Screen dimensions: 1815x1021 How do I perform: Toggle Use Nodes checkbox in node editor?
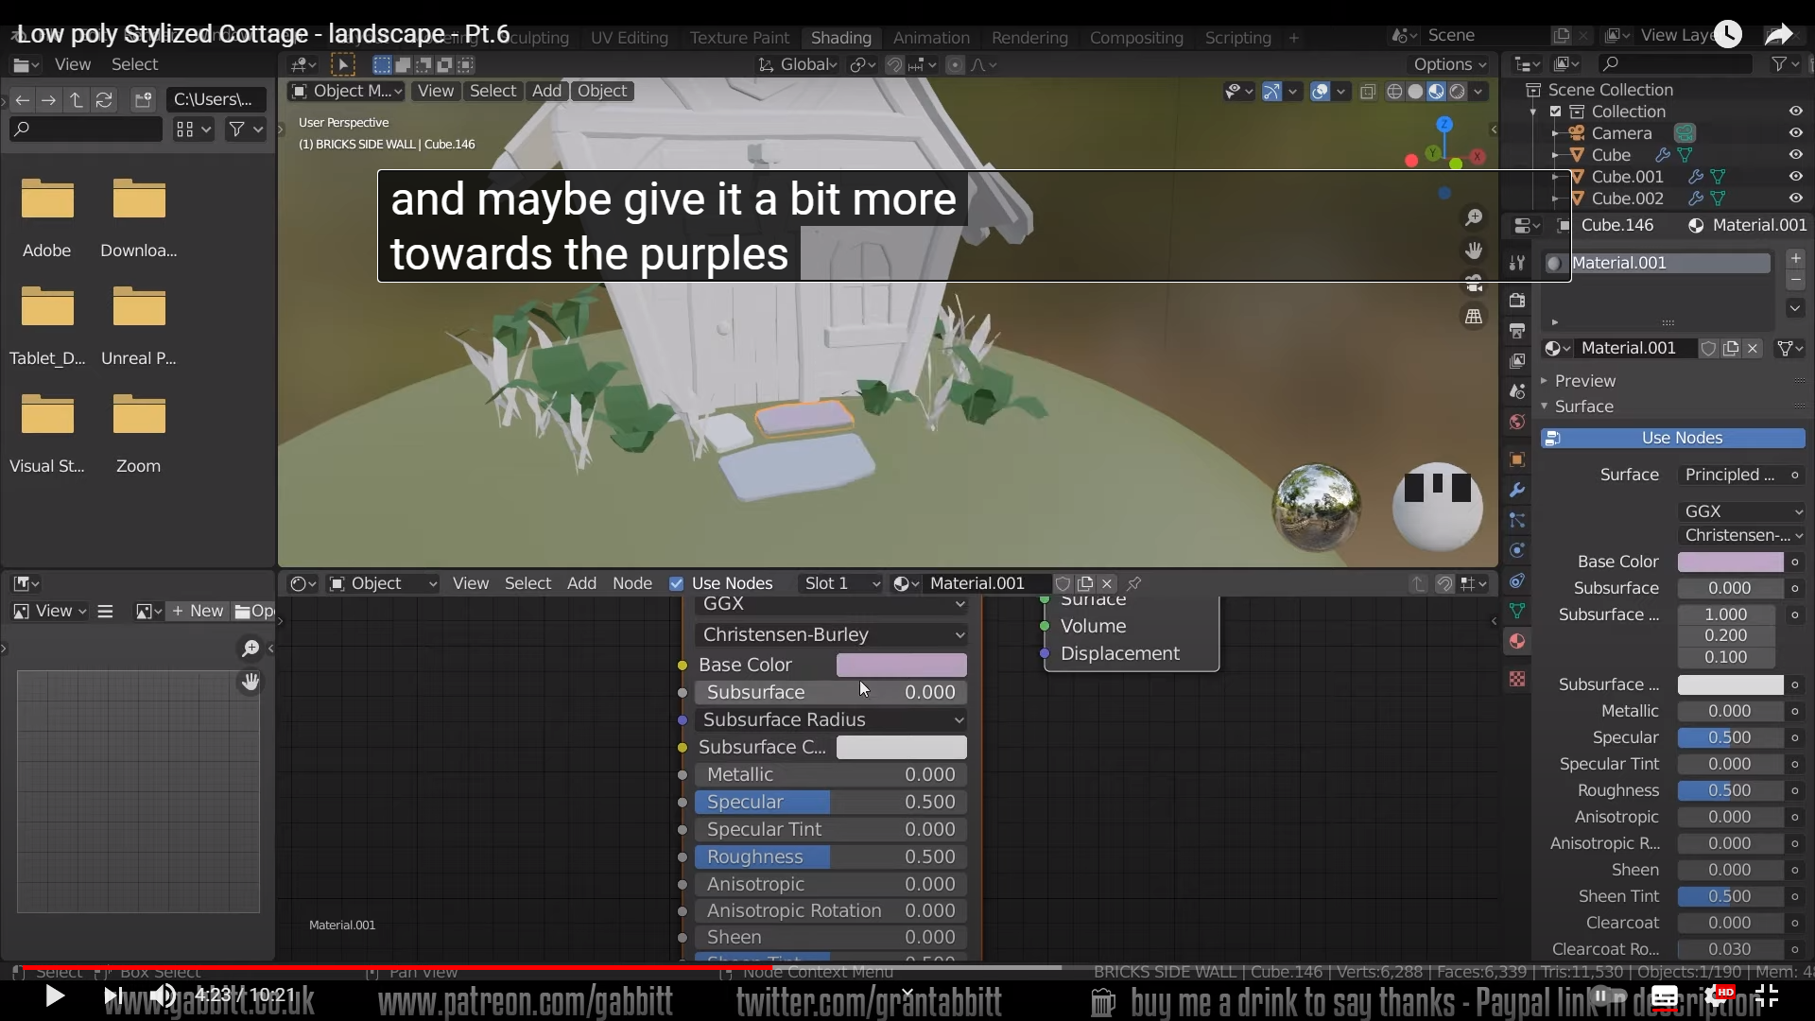tap(676, 583)
